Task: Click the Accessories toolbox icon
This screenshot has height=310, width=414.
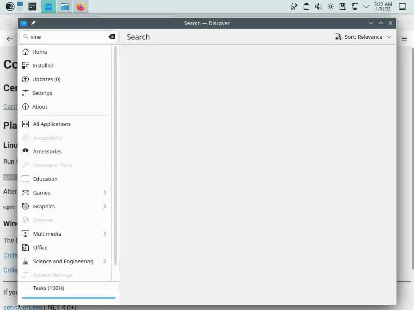Action: click(x=25, y=151)
